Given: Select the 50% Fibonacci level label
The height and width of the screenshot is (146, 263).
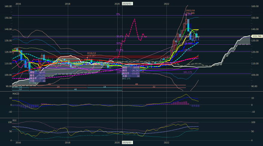Looking at the screenshot, I should click(x=119, y=43).
